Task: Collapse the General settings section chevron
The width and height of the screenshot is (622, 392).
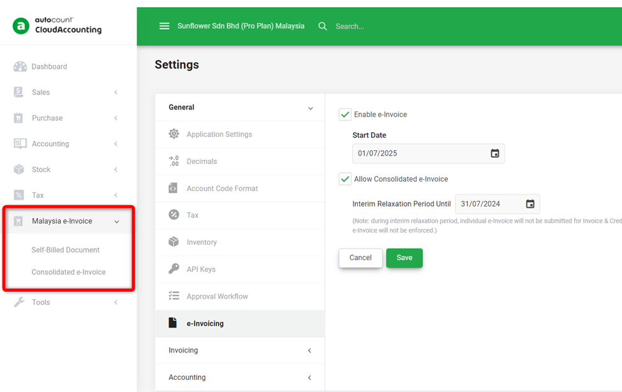Action: tap(310, 108)
